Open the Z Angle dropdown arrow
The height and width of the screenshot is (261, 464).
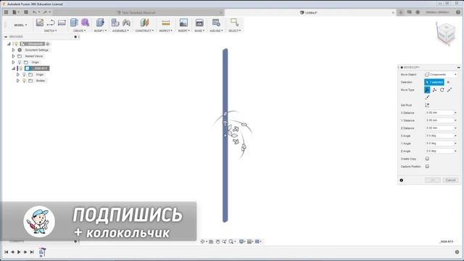point(455,152)
